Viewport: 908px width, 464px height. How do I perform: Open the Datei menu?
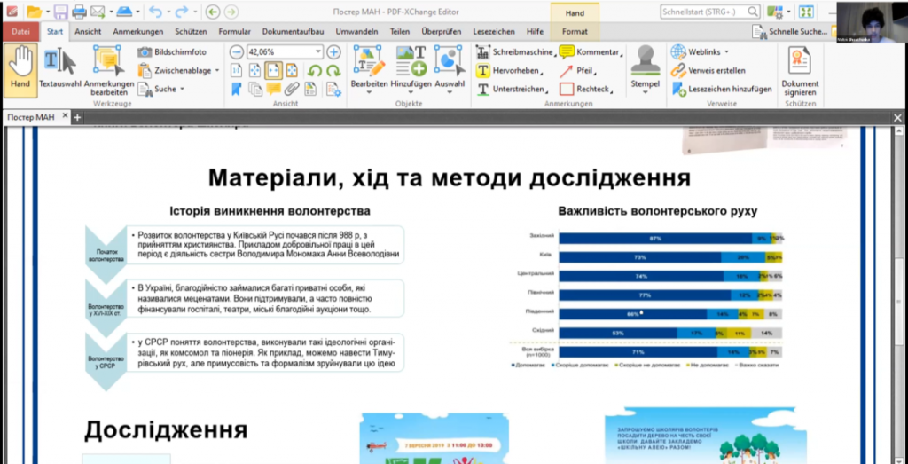(21, 32)
